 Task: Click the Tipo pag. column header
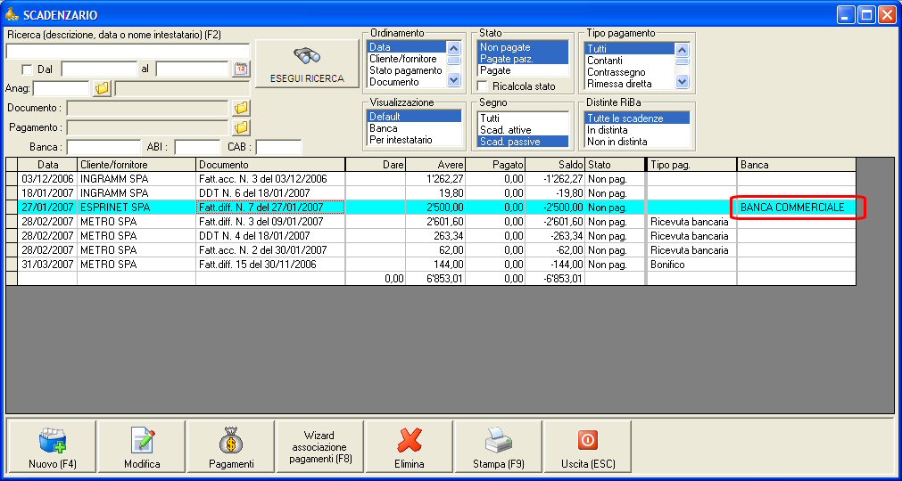692,165
